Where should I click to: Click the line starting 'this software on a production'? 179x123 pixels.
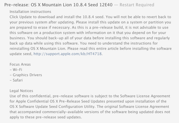click(88, 33)
